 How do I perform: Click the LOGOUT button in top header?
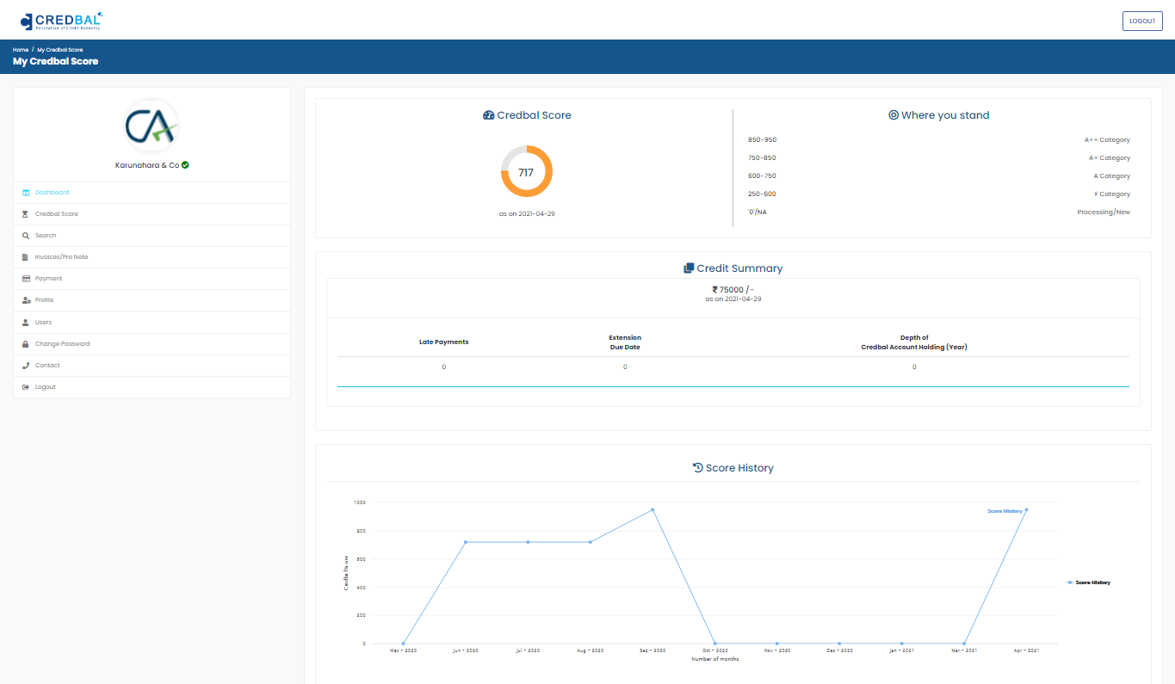(1142, 21)
